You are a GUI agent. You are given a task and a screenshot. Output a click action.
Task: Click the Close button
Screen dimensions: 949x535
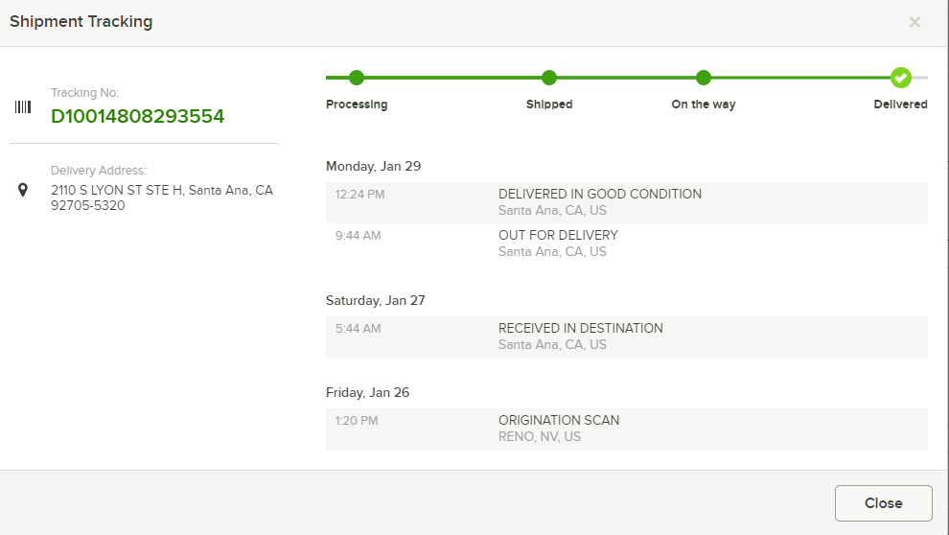pos(884,503)
